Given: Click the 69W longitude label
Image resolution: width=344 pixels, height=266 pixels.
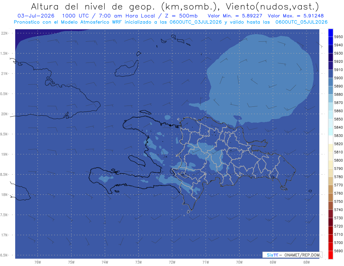Looking at the screenshot, I should pyautogui.click(x=273, y=262).
